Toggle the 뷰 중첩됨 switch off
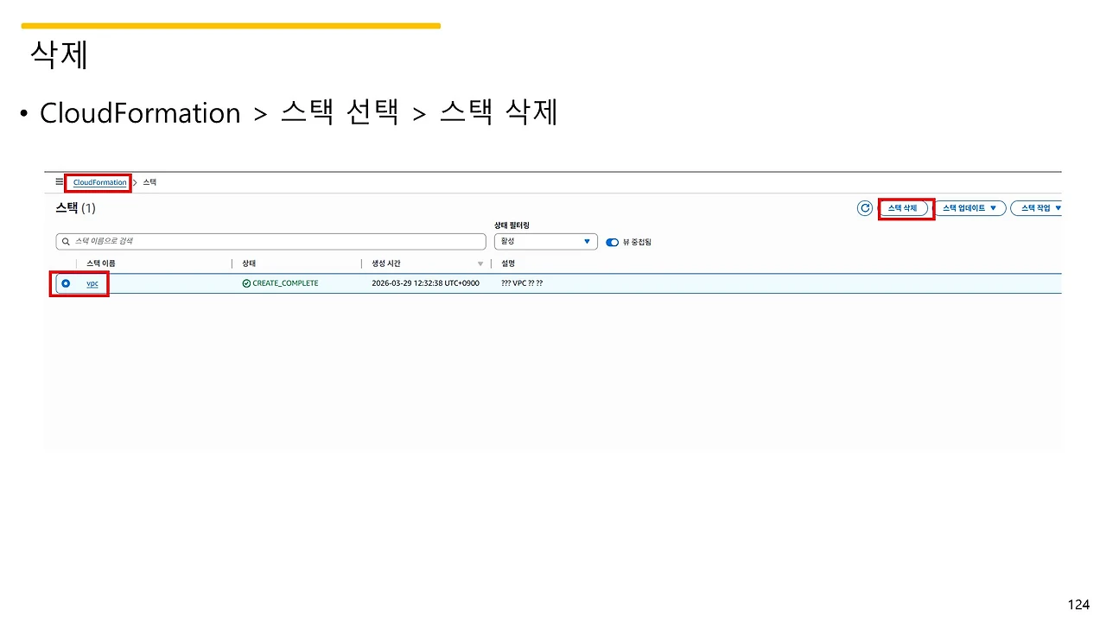 [x=613, y=242]
